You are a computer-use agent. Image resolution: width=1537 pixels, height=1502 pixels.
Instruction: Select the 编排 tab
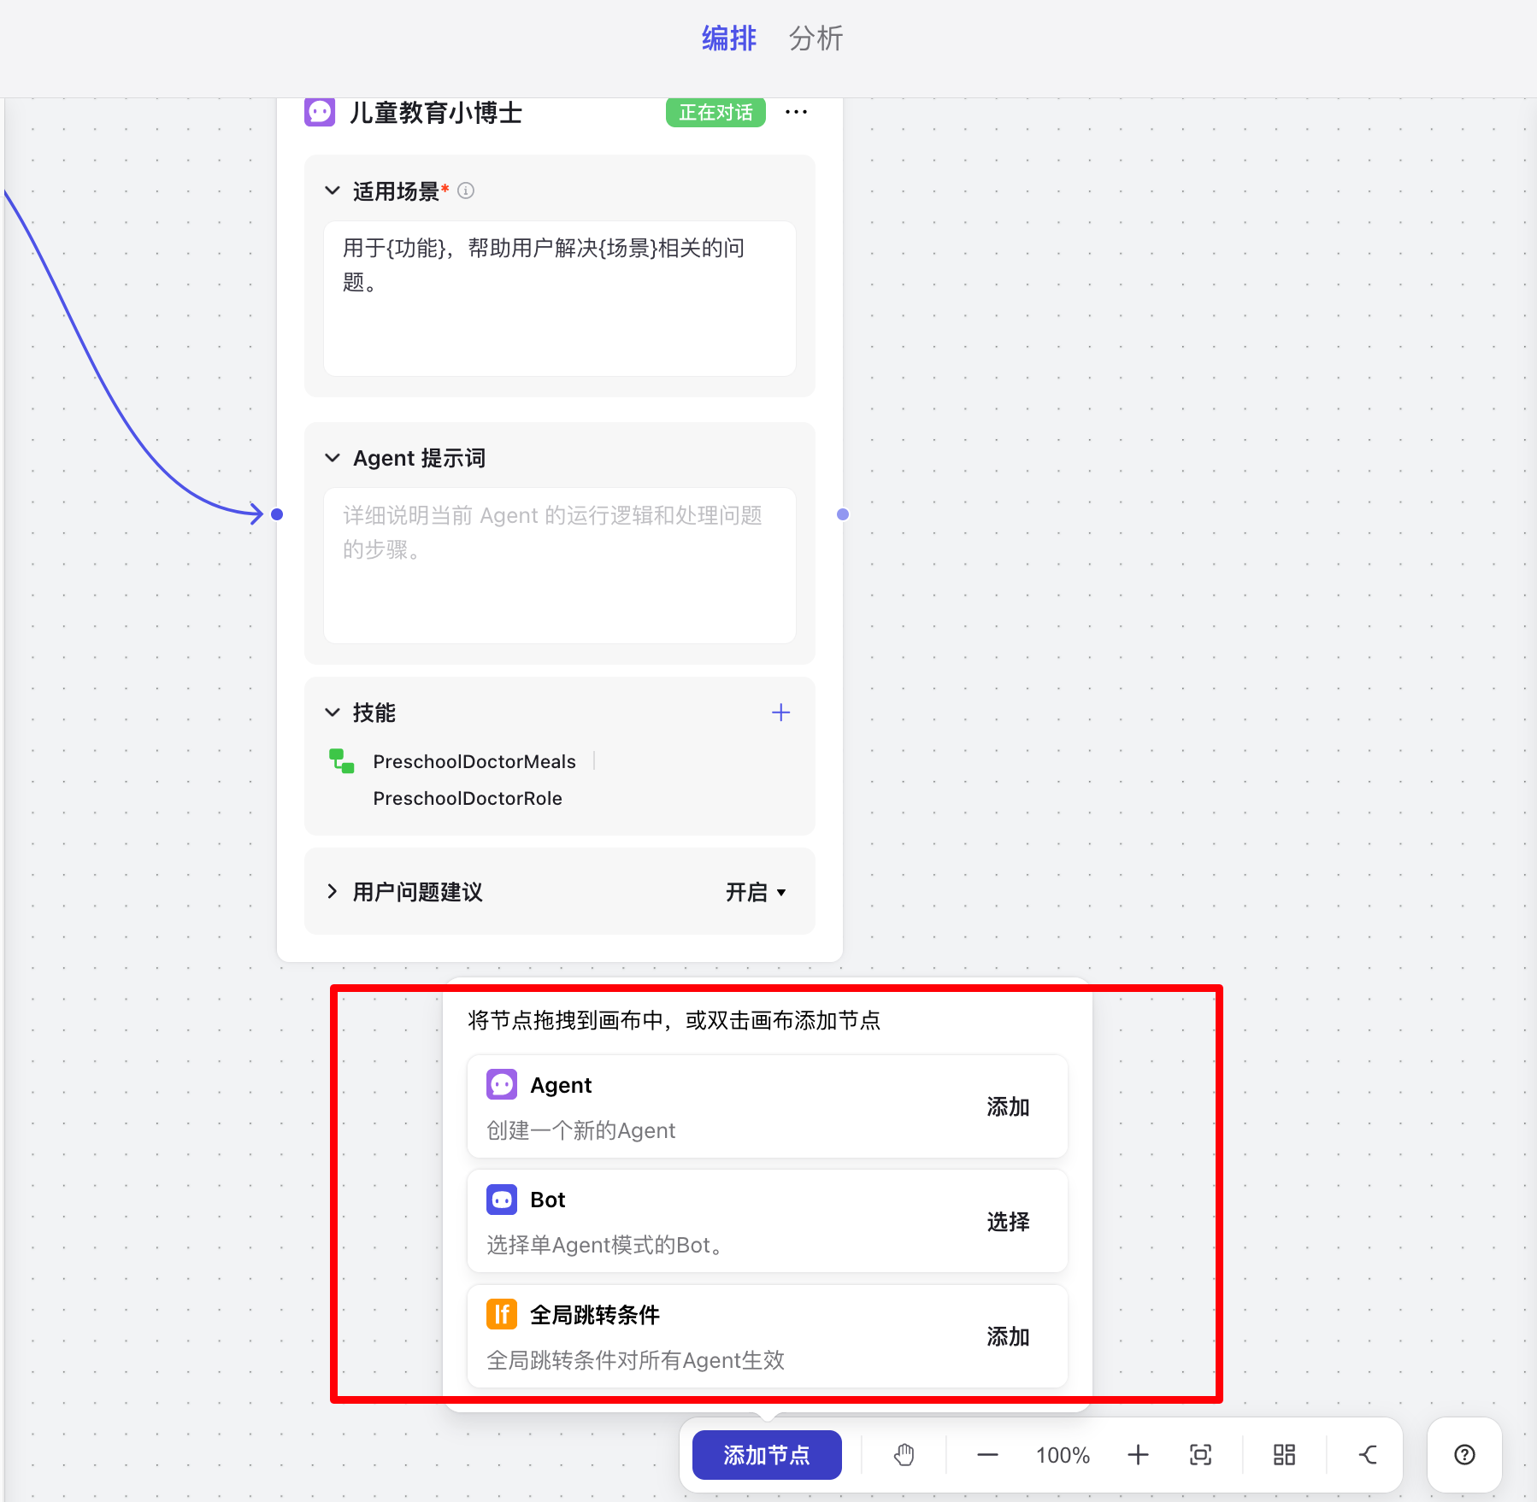pos(728,38)
